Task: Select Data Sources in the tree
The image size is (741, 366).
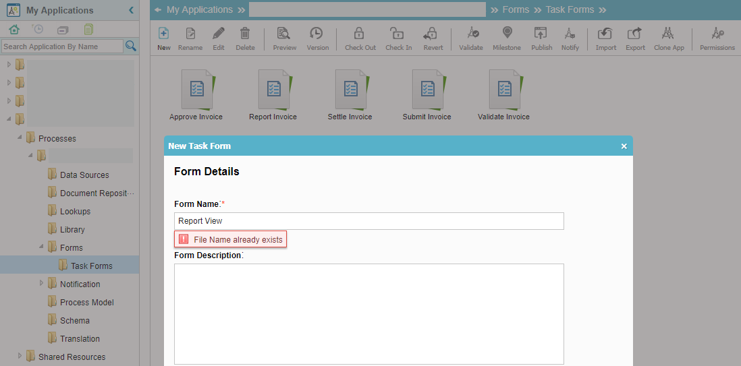Action: pos(84,175)
